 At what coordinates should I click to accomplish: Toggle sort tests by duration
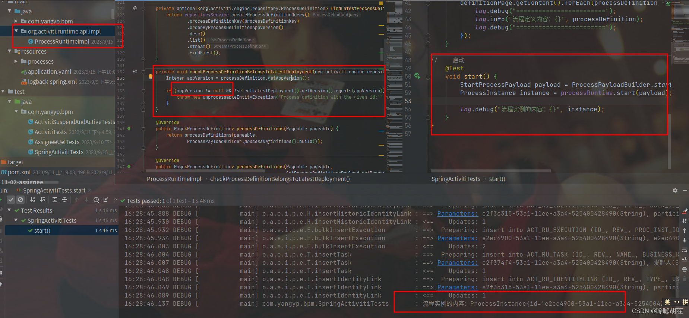(42, 200)
